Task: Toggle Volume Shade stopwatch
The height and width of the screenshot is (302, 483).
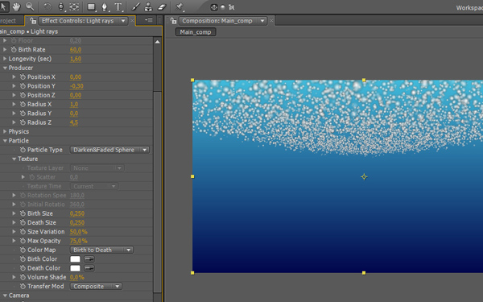Action: [23, 277]
